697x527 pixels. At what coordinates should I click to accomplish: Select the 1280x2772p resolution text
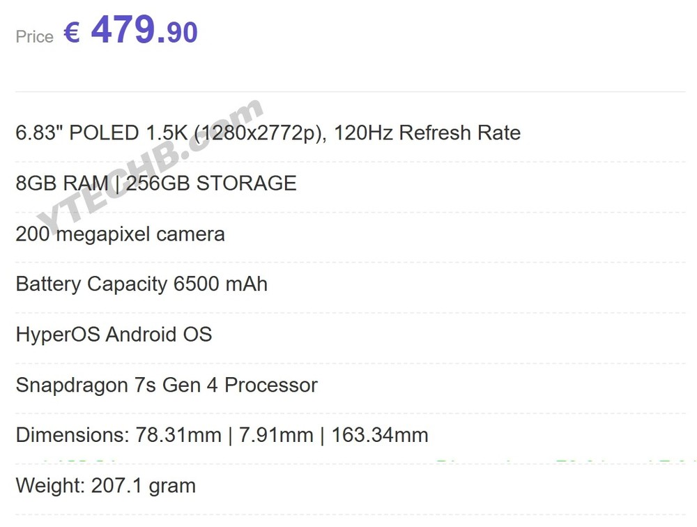click(254, 133)
